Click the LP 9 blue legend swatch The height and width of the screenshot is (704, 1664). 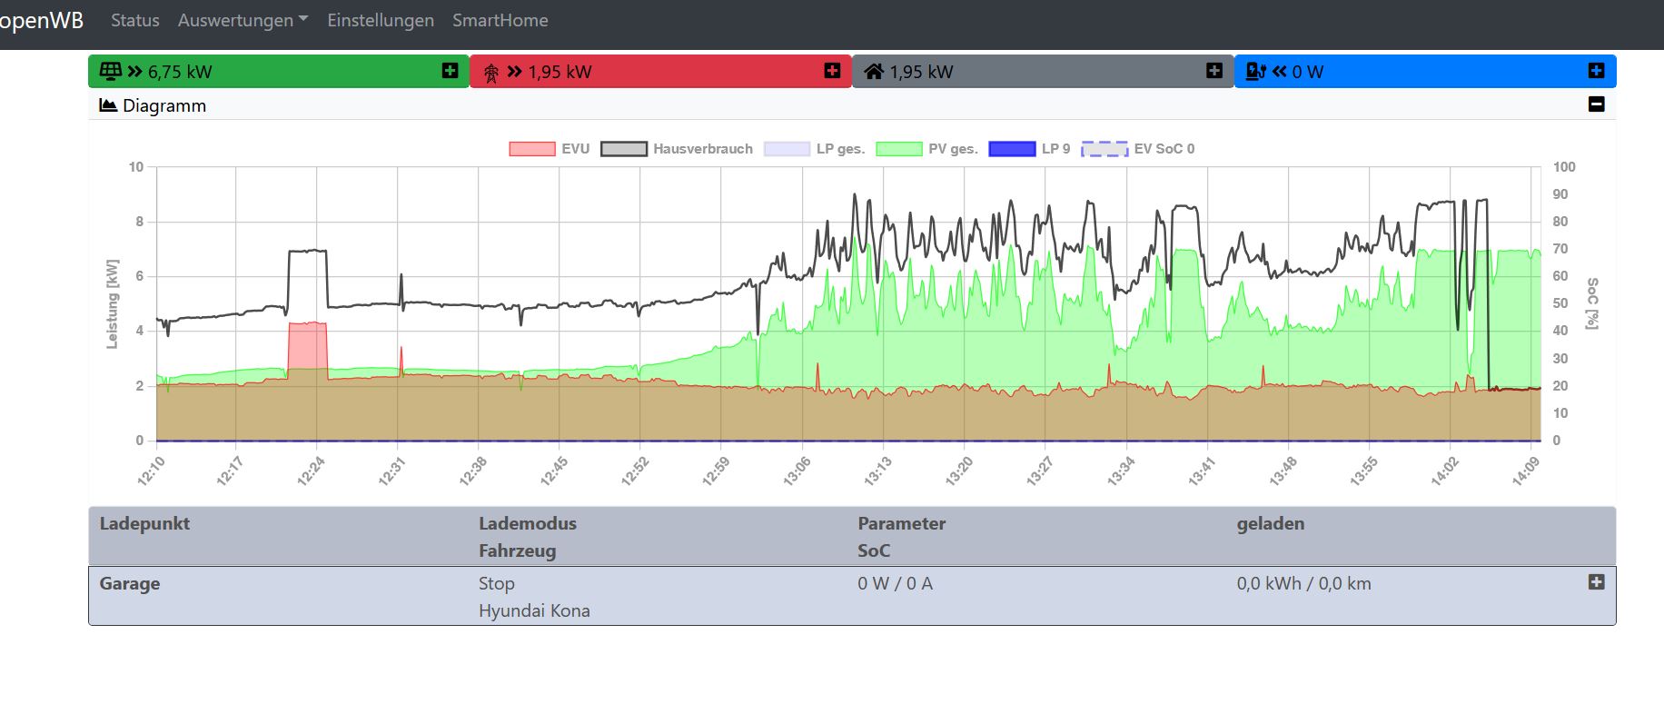point(1012,149)
